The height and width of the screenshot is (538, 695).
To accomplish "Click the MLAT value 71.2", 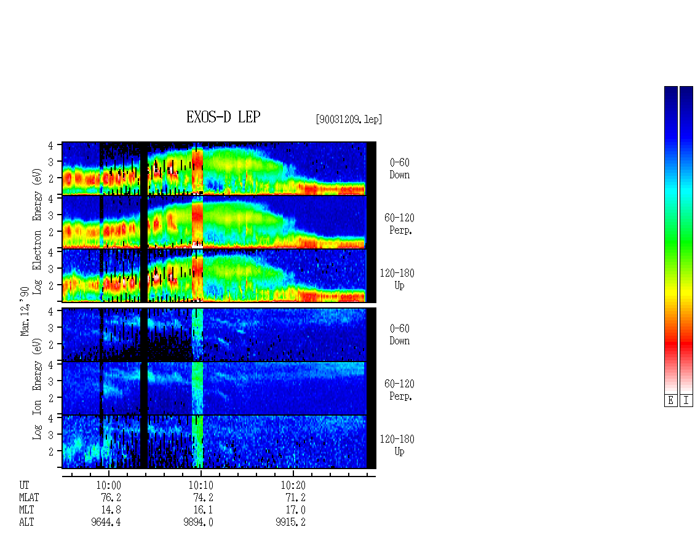I will click(x=295, y=497).
